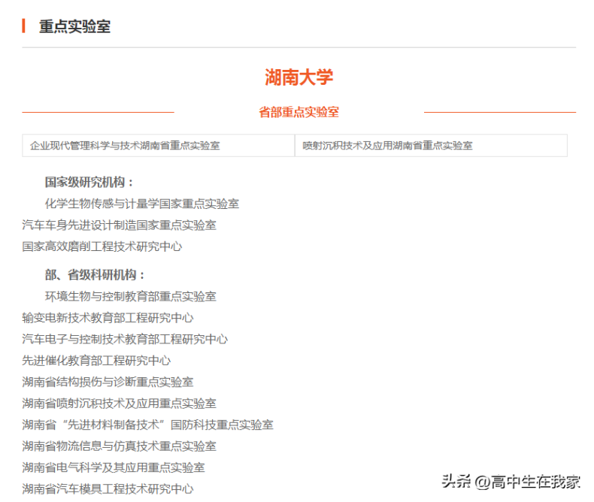Select the 先进材料制备技术 国防科技重点实验室 line
594x502 pixels.
(147, 425)
